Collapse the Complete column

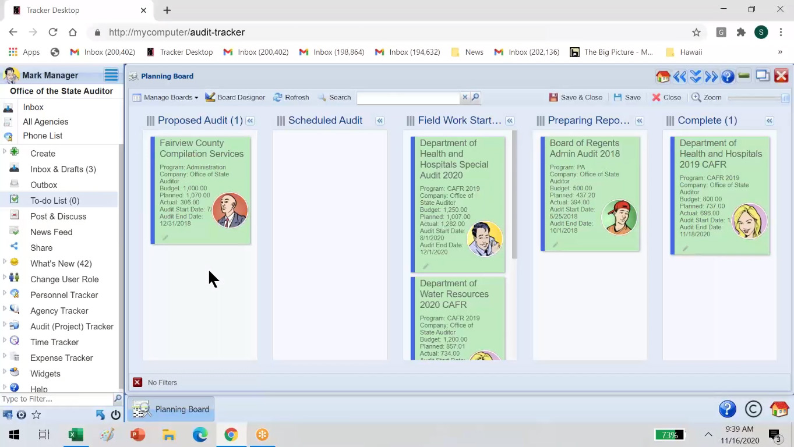(770, 120)
